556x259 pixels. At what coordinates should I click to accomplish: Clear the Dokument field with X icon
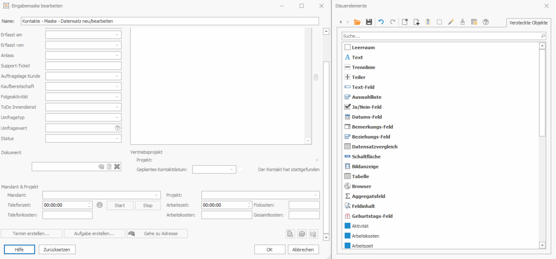(x=117, y=166)
